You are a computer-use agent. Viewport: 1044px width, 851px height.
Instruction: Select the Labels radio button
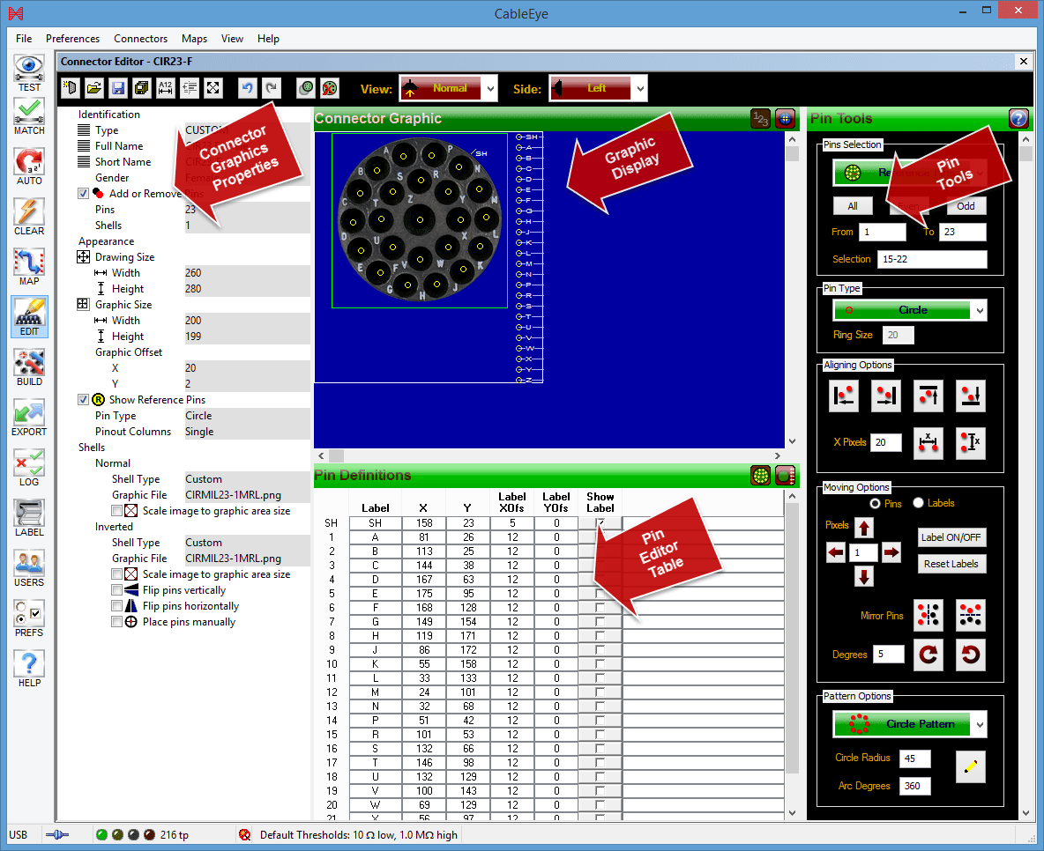918,503
